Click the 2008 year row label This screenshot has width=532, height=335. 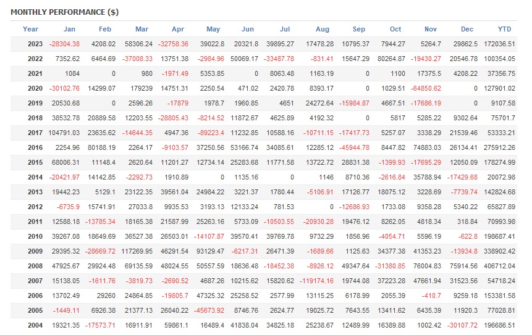point(35,266)
